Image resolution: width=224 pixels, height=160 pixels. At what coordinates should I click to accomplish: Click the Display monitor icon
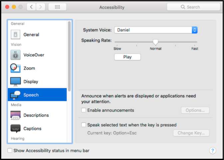[x=15, y=82]
